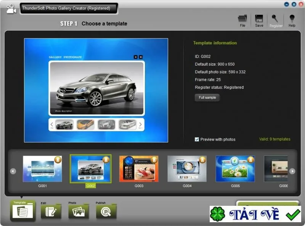Choose the G005 flower template

tap(235, 169)
